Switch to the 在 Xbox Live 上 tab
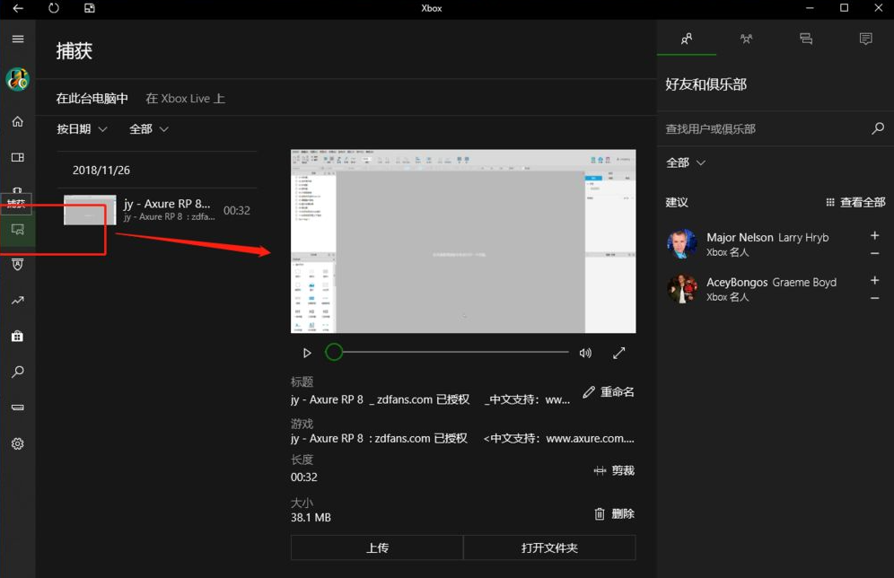This screenshot has width=894, height=578. point(185,99)
